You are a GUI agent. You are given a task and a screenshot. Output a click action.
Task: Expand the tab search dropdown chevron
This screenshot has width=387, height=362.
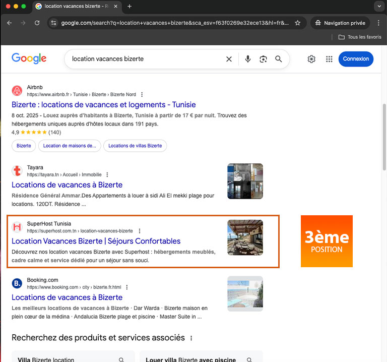coord(378,7)
